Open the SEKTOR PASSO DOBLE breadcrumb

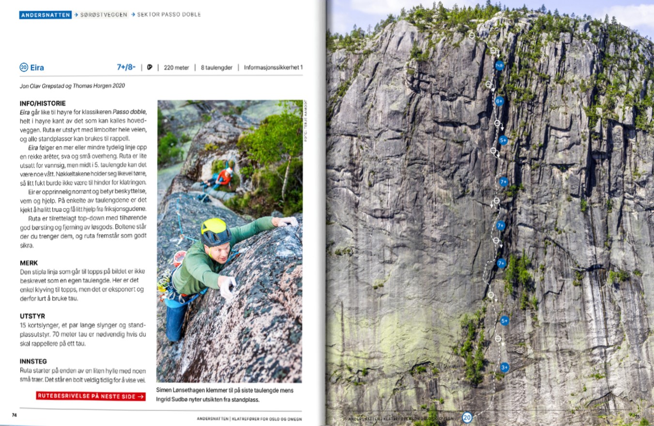pyautogui.click(x=169, y=15)
